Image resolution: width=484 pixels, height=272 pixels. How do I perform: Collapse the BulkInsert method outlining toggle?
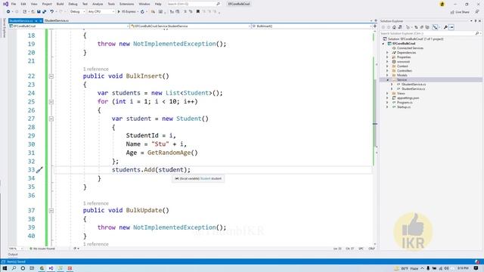coord(51,76)
